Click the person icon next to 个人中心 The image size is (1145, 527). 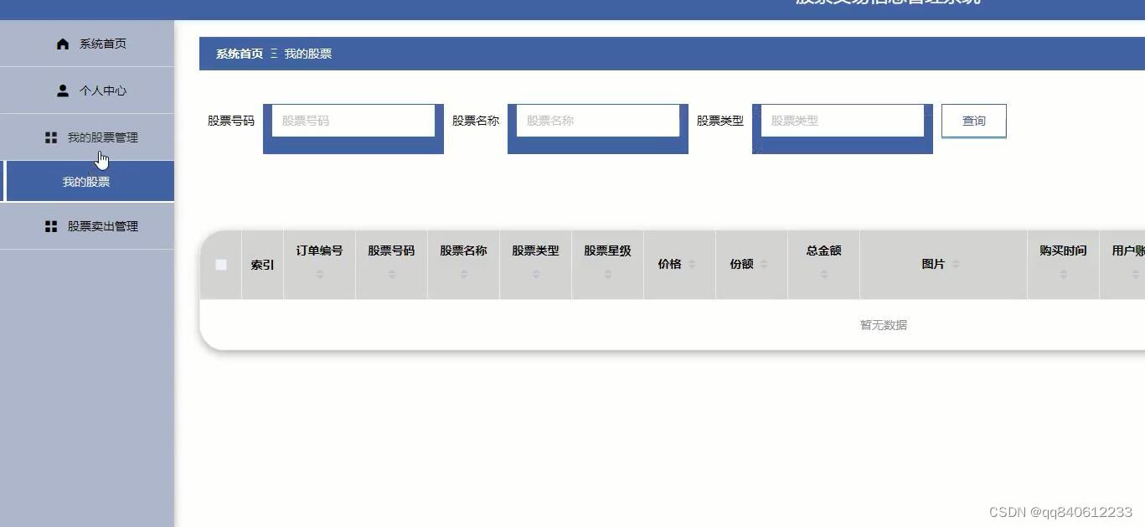point(62,90)
